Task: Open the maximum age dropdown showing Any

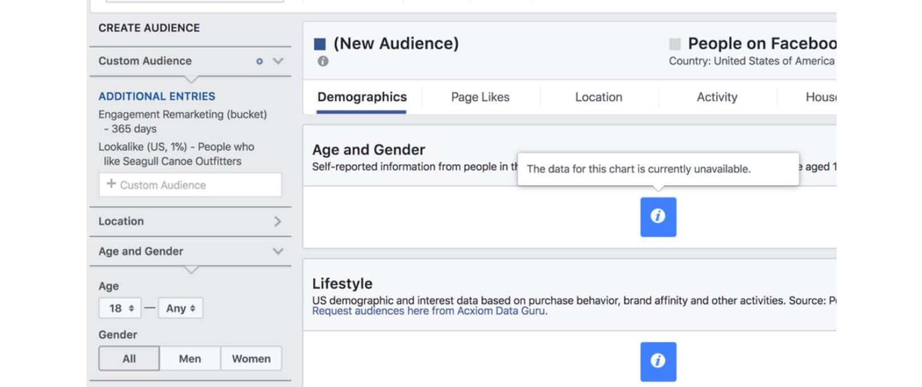Action: click(x=180, y=308)
